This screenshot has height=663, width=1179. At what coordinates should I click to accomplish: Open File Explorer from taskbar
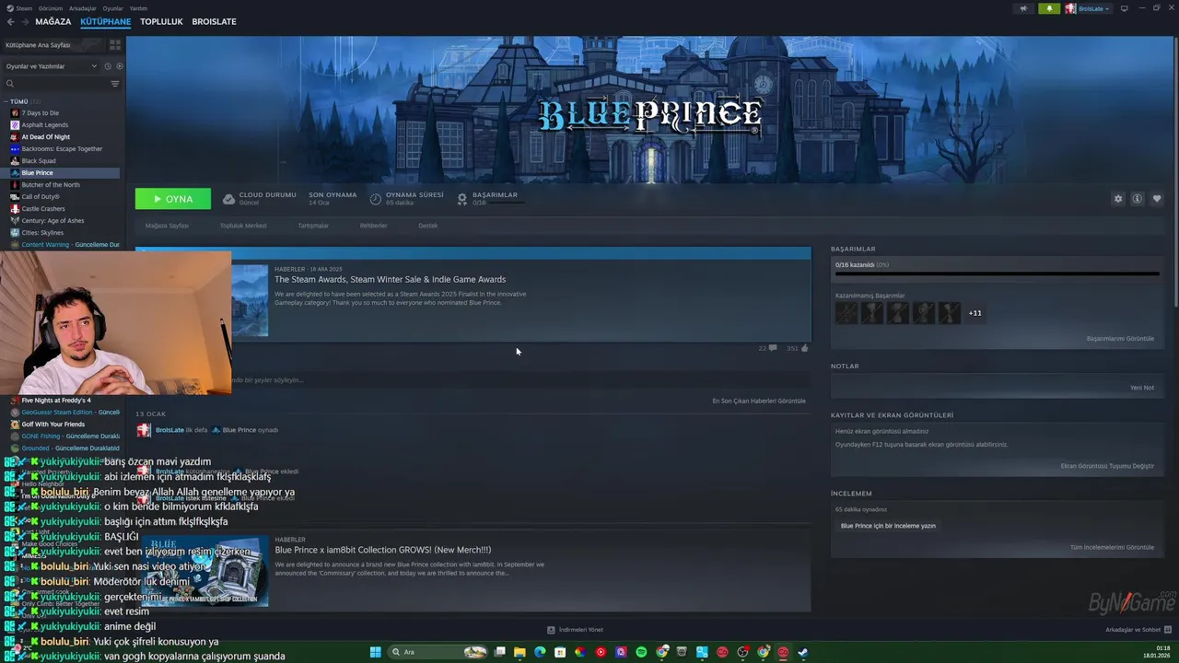(519, 652)
